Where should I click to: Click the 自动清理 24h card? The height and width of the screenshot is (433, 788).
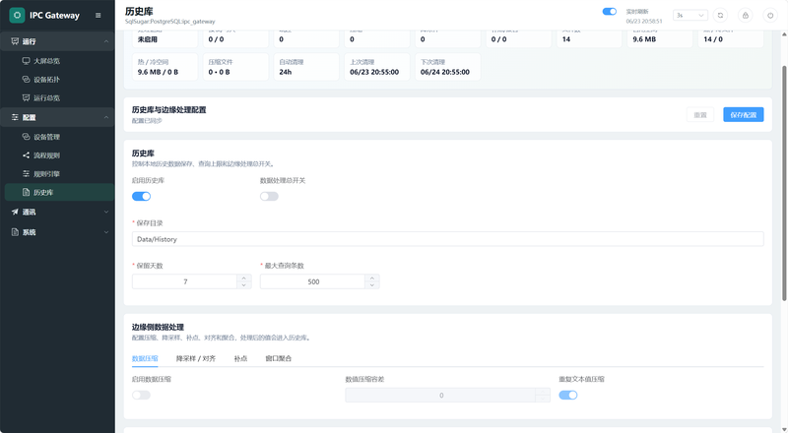tap(306, 67)
